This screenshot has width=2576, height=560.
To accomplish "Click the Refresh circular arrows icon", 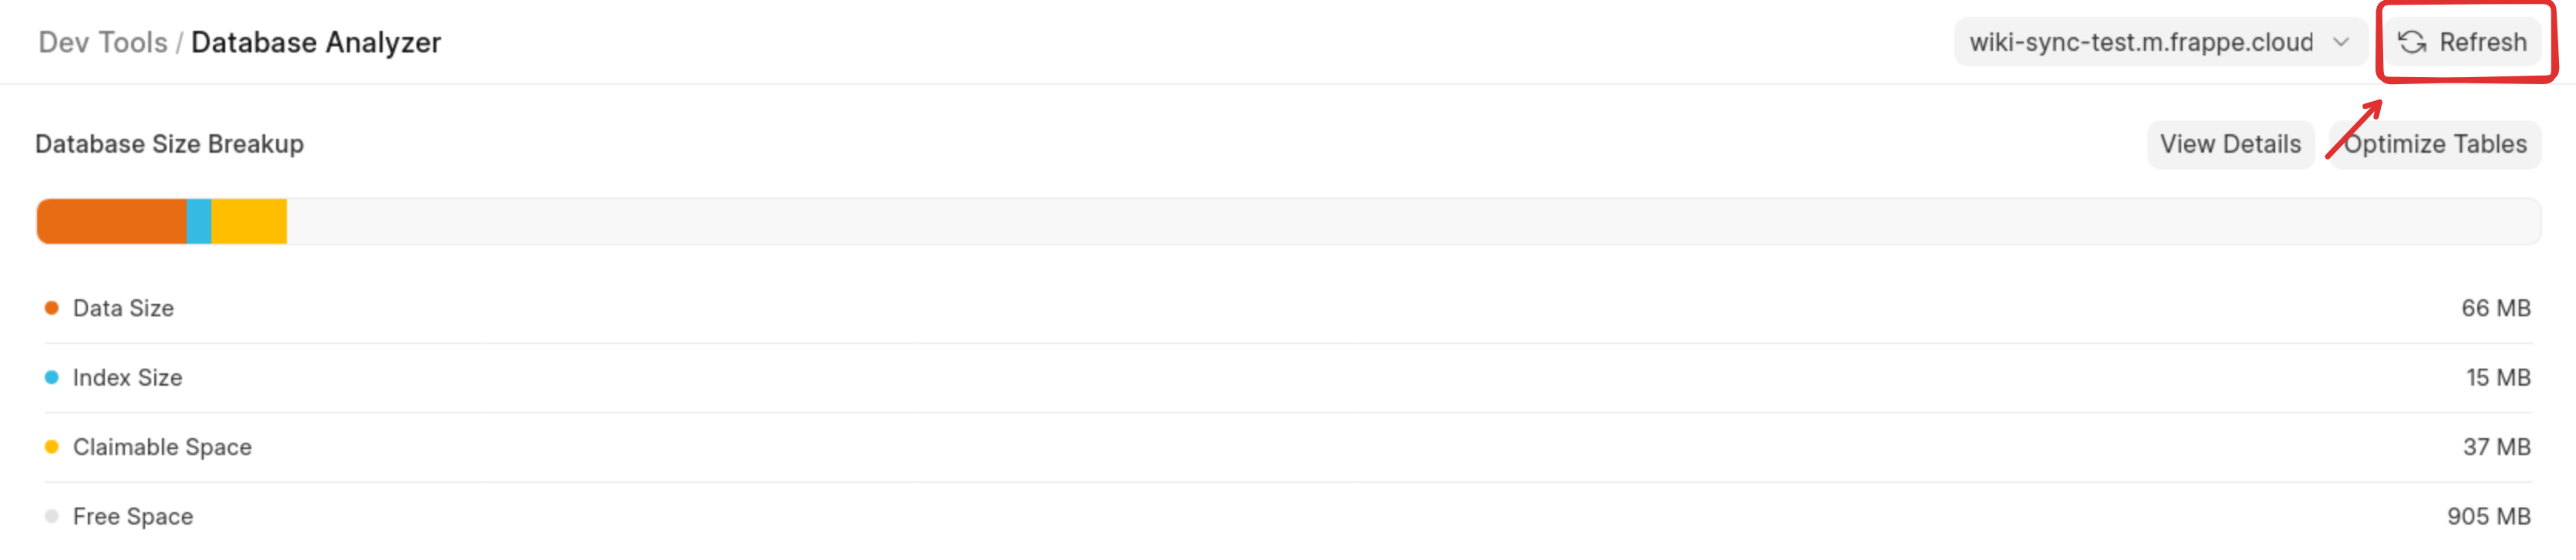I will (x=2411, y=42).
